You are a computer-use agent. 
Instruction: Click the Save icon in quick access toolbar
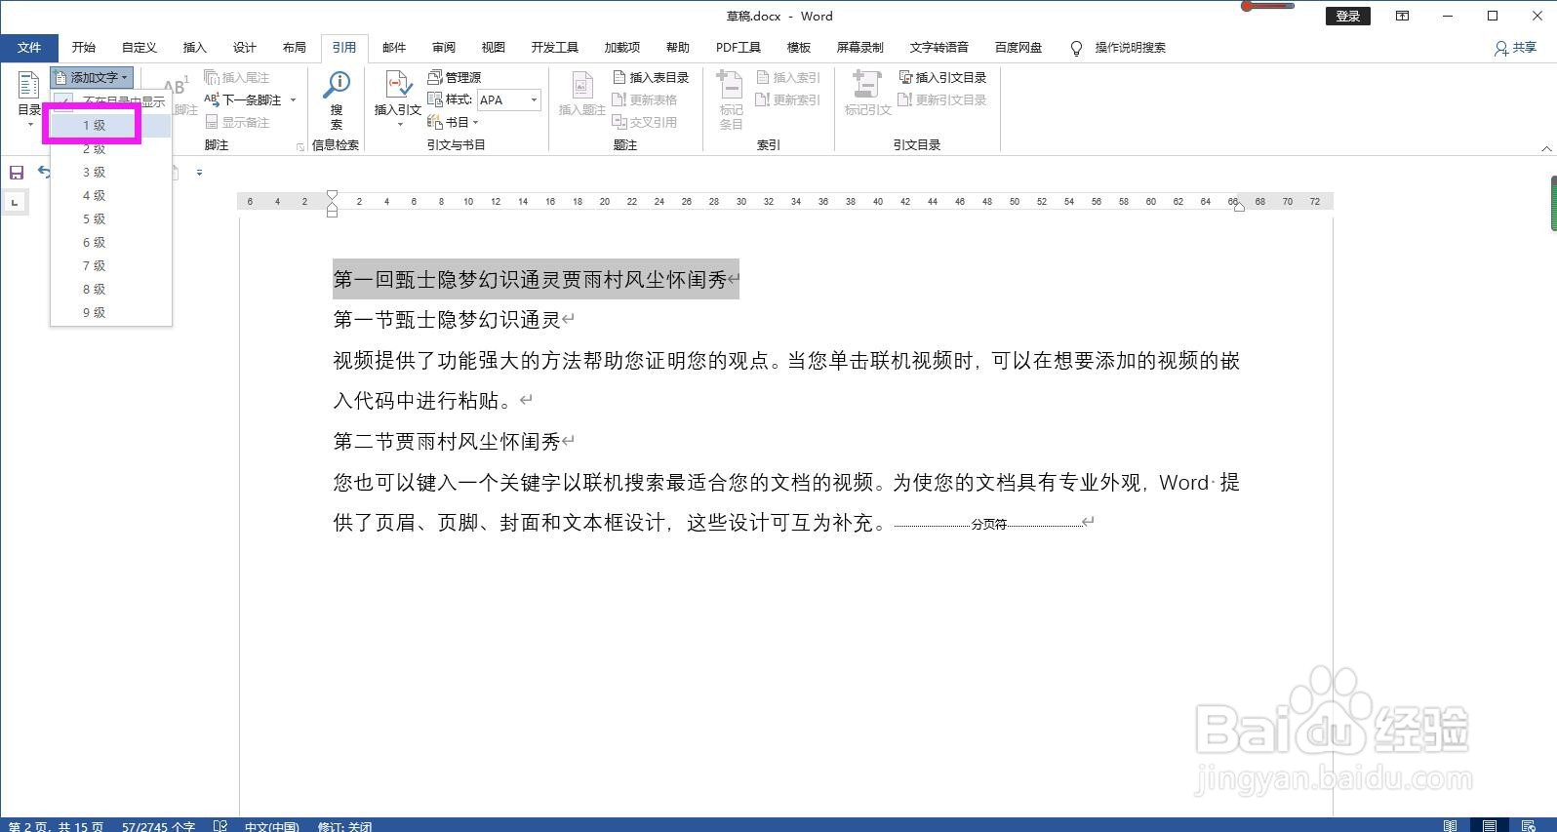[17, 173]
